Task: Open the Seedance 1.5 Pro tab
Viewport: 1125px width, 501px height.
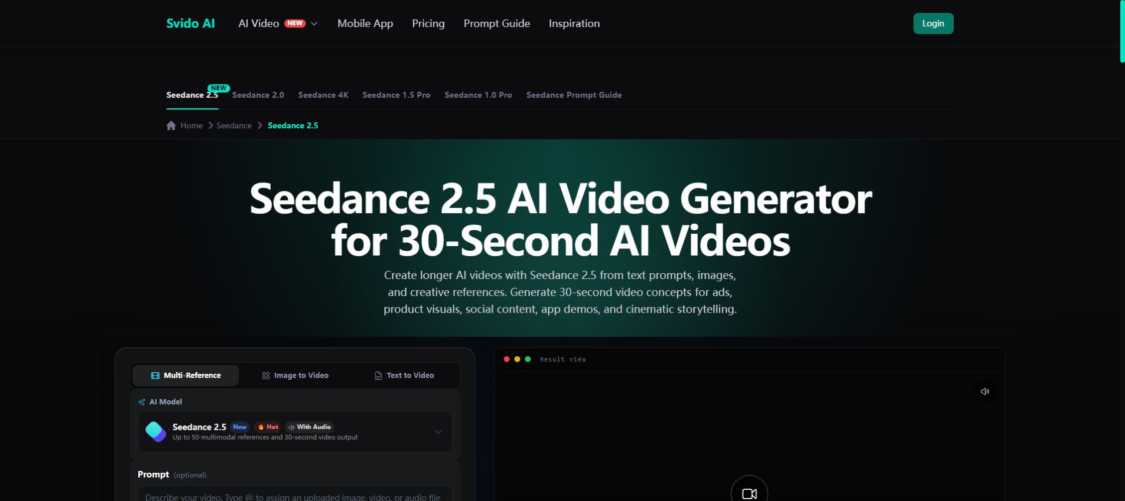Action: point(396,95)
